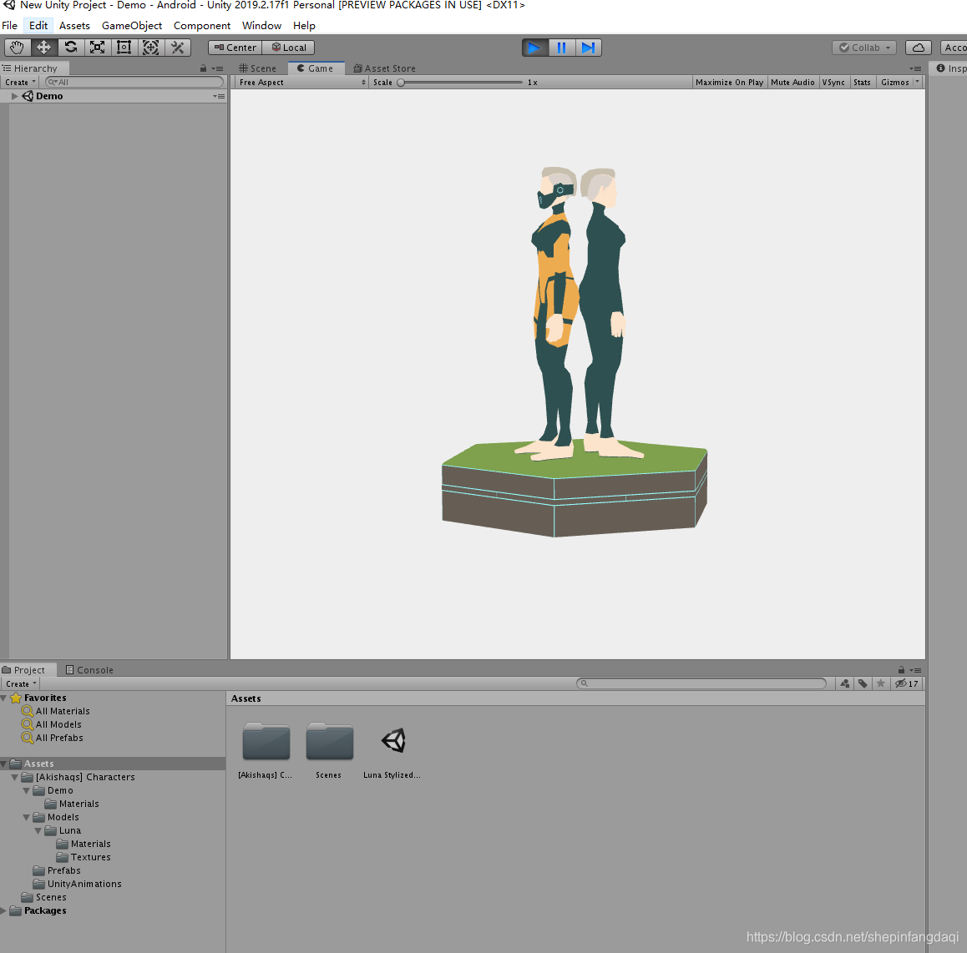Enable VSync in the Game view
The width and height of the screenshot is (967, 953).
click(x=833, y=82)
